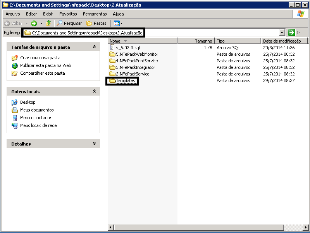Sort files by Data de modificação column
Screen dimensions: 310x233
(x=282, y=41)
